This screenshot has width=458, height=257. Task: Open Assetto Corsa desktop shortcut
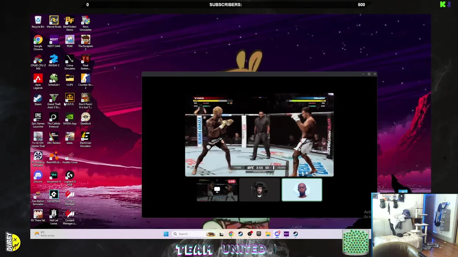(x=70, y=157)
